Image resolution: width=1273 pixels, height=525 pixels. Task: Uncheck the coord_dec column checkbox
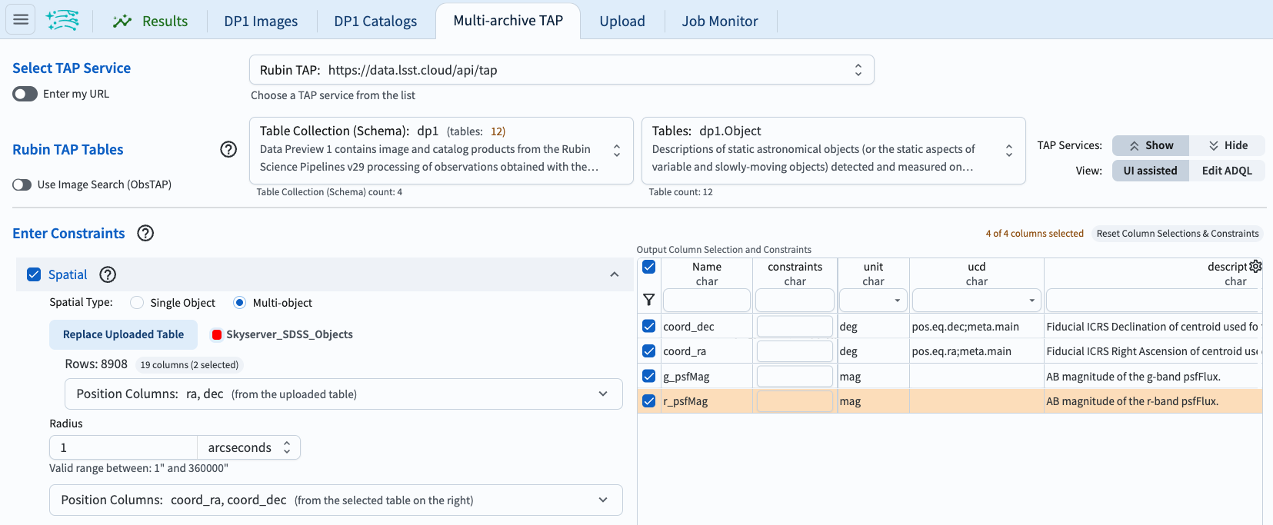pos(649,326)
